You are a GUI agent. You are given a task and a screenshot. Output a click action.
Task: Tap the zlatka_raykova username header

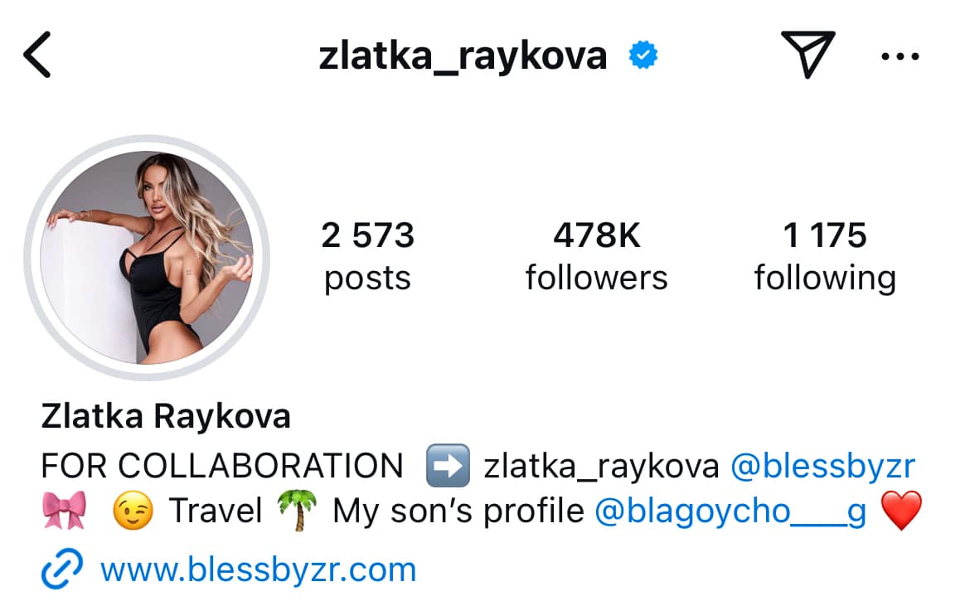point(463,56)
